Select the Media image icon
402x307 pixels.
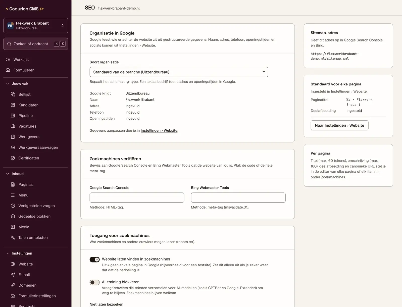click(x=13, y=227)
